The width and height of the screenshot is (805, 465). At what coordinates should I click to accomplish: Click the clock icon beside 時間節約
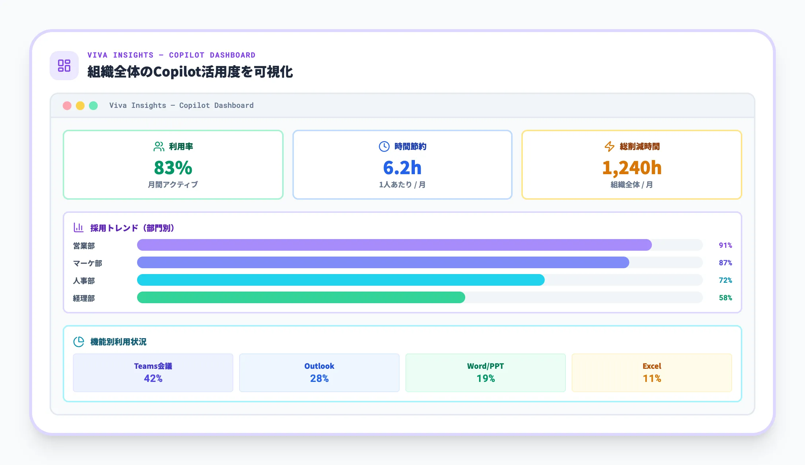tap(384, 146)
